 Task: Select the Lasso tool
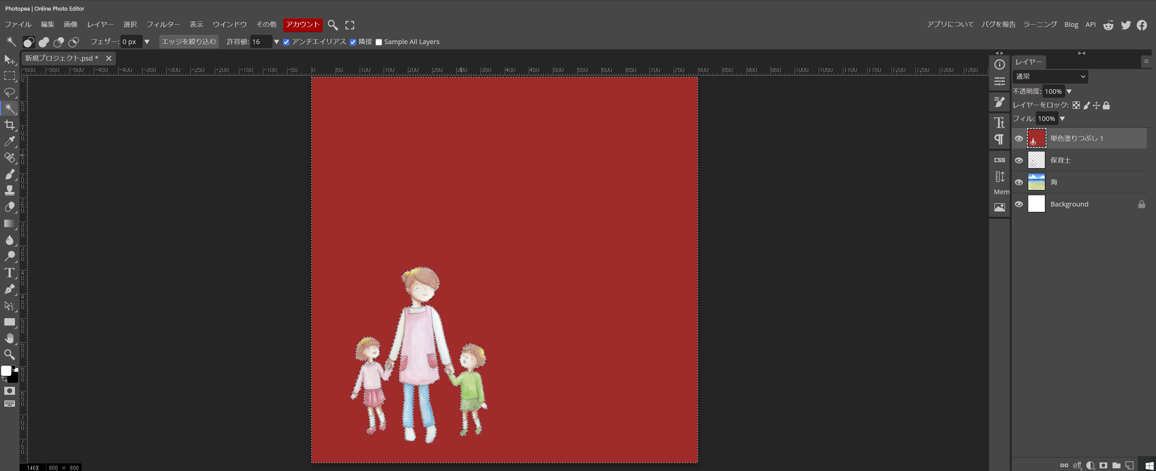click(9, 92)
